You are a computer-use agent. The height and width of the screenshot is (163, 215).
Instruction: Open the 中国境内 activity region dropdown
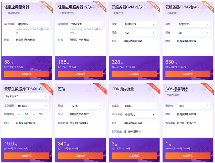[140, 114]
